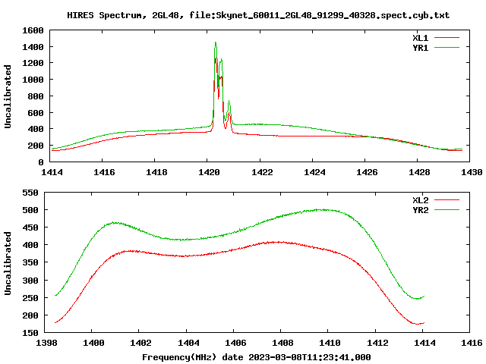Click the red XL2 legend line sample

447,200
